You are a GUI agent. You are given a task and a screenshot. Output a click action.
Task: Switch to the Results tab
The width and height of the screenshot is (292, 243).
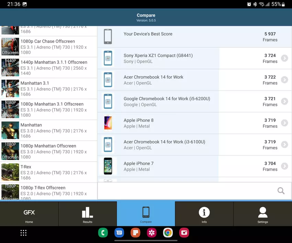87,214
